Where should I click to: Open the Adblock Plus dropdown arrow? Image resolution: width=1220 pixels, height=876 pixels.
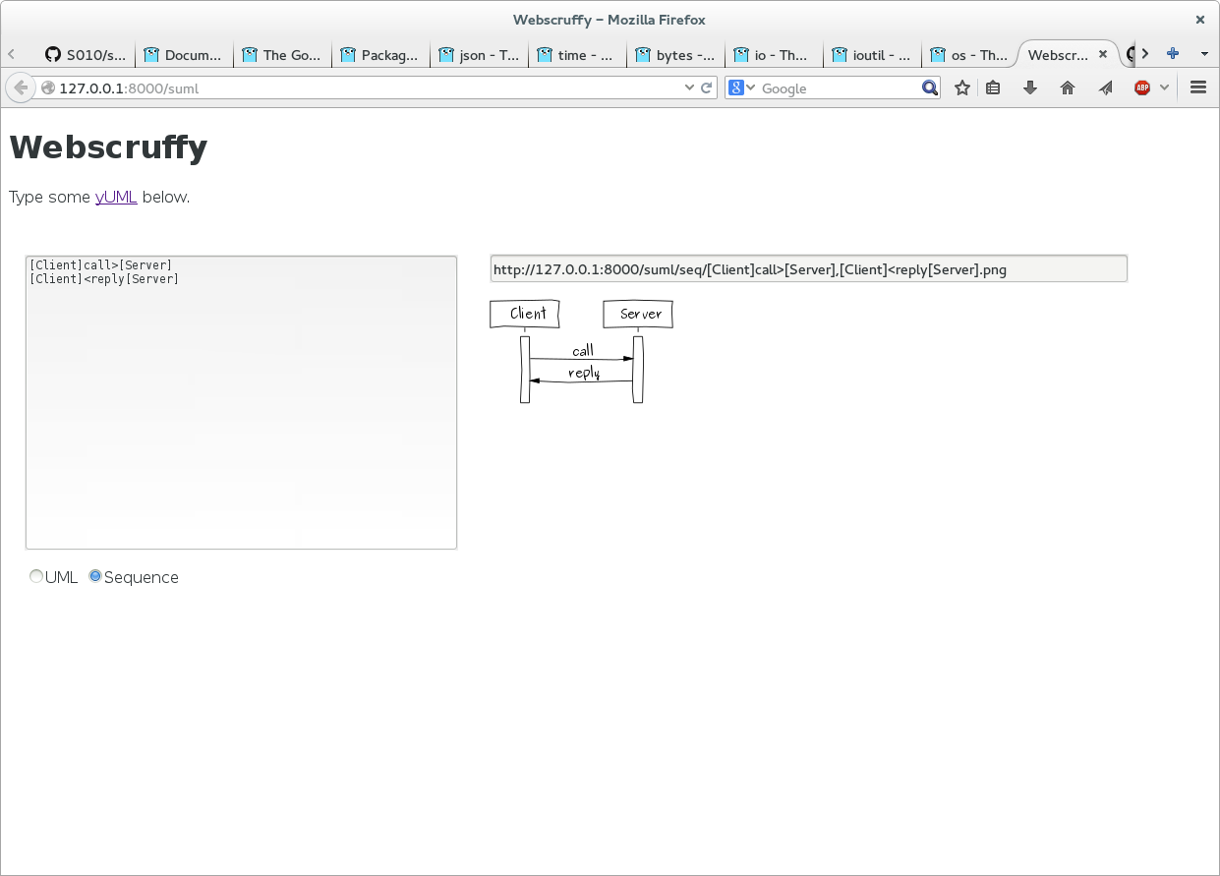pyautogui.click(x=1164, y=88)
